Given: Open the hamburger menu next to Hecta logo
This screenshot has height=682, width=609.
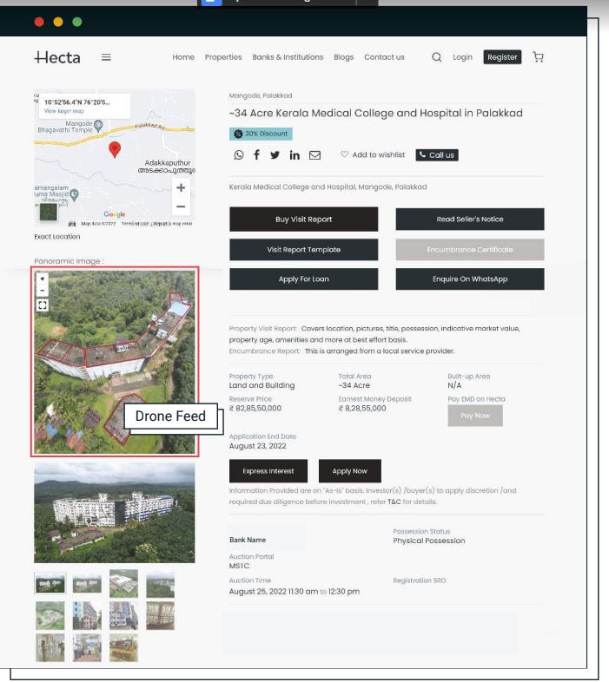Looking at the screenshot, I should (106, 57).
